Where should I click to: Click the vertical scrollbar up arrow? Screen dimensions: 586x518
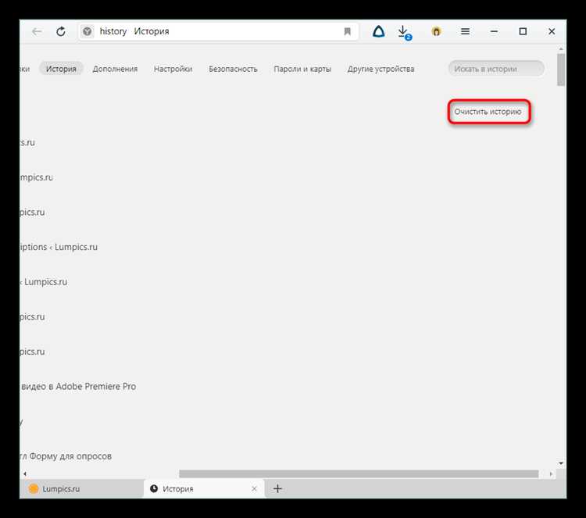pyautogui.click(x=561, y=49)
